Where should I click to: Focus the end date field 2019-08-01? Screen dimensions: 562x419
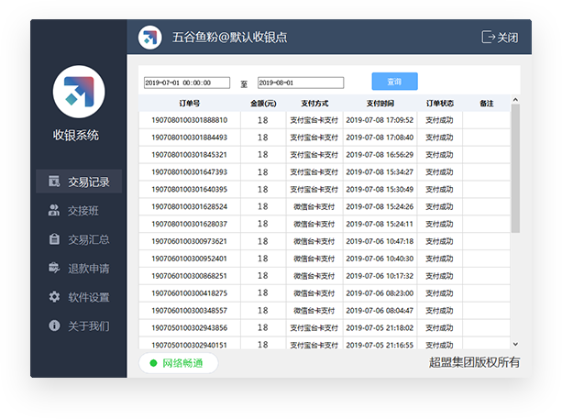[301, 83]
